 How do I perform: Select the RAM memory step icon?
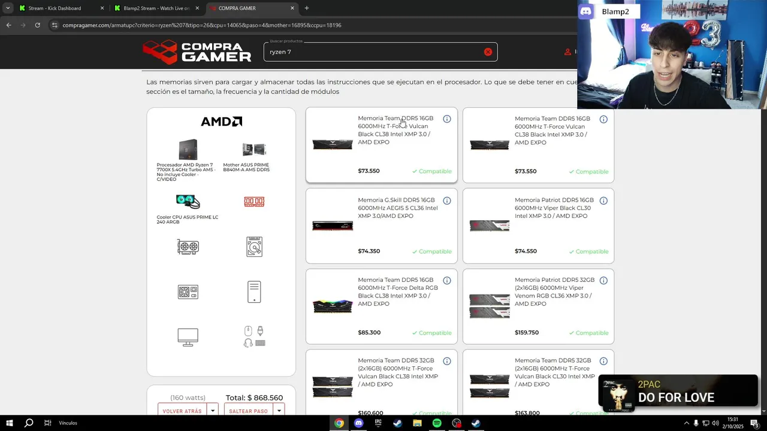click(254, 202)
